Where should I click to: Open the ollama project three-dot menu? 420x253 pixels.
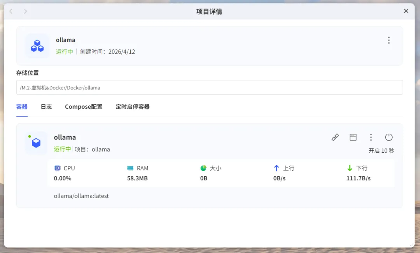point(388,40)
